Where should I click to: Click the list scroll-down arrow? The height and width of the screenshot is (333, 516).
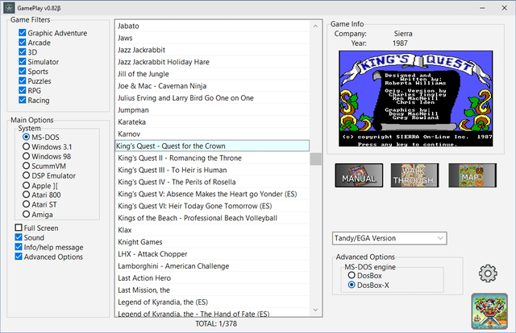[315, 310]
